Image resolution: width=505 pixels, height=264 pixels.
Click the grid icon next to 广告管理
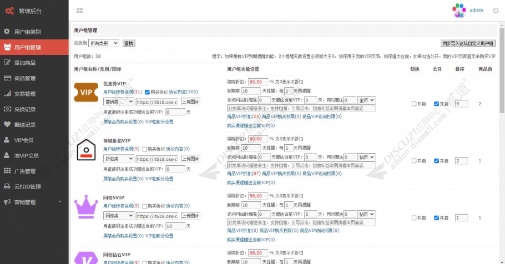(7, 171)
